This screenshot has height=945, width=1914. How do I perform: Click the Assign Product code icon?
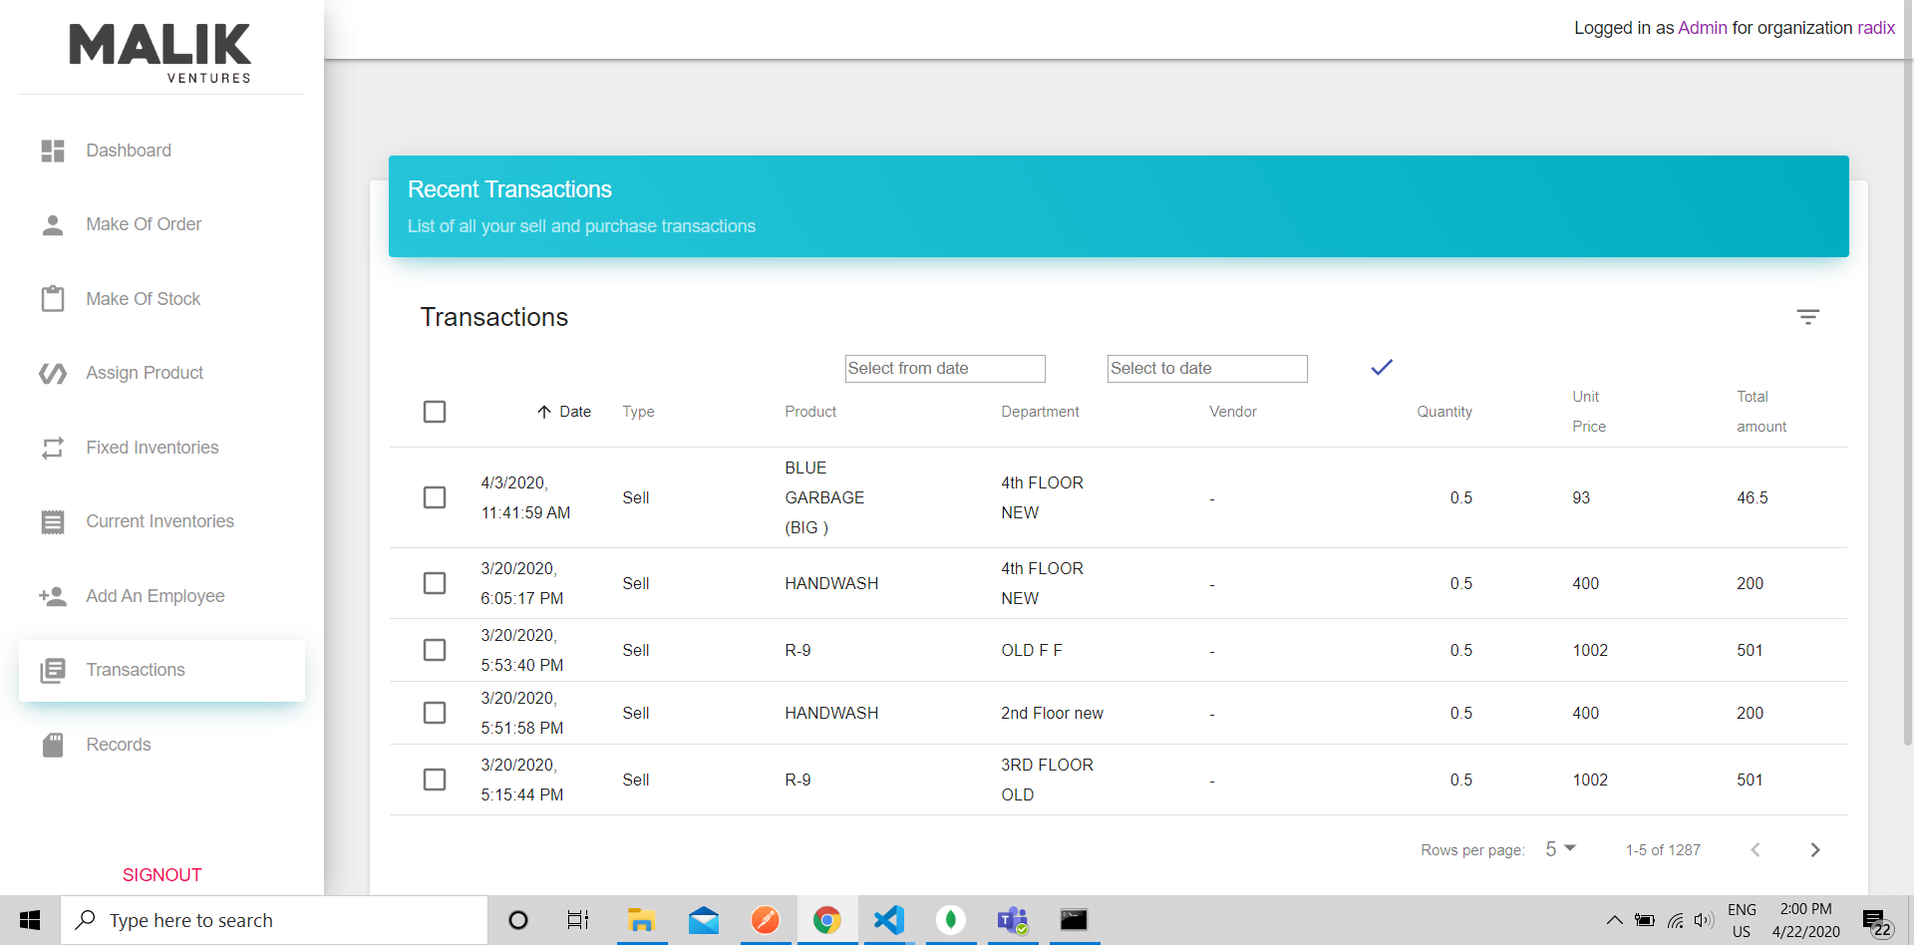(53, 374)
